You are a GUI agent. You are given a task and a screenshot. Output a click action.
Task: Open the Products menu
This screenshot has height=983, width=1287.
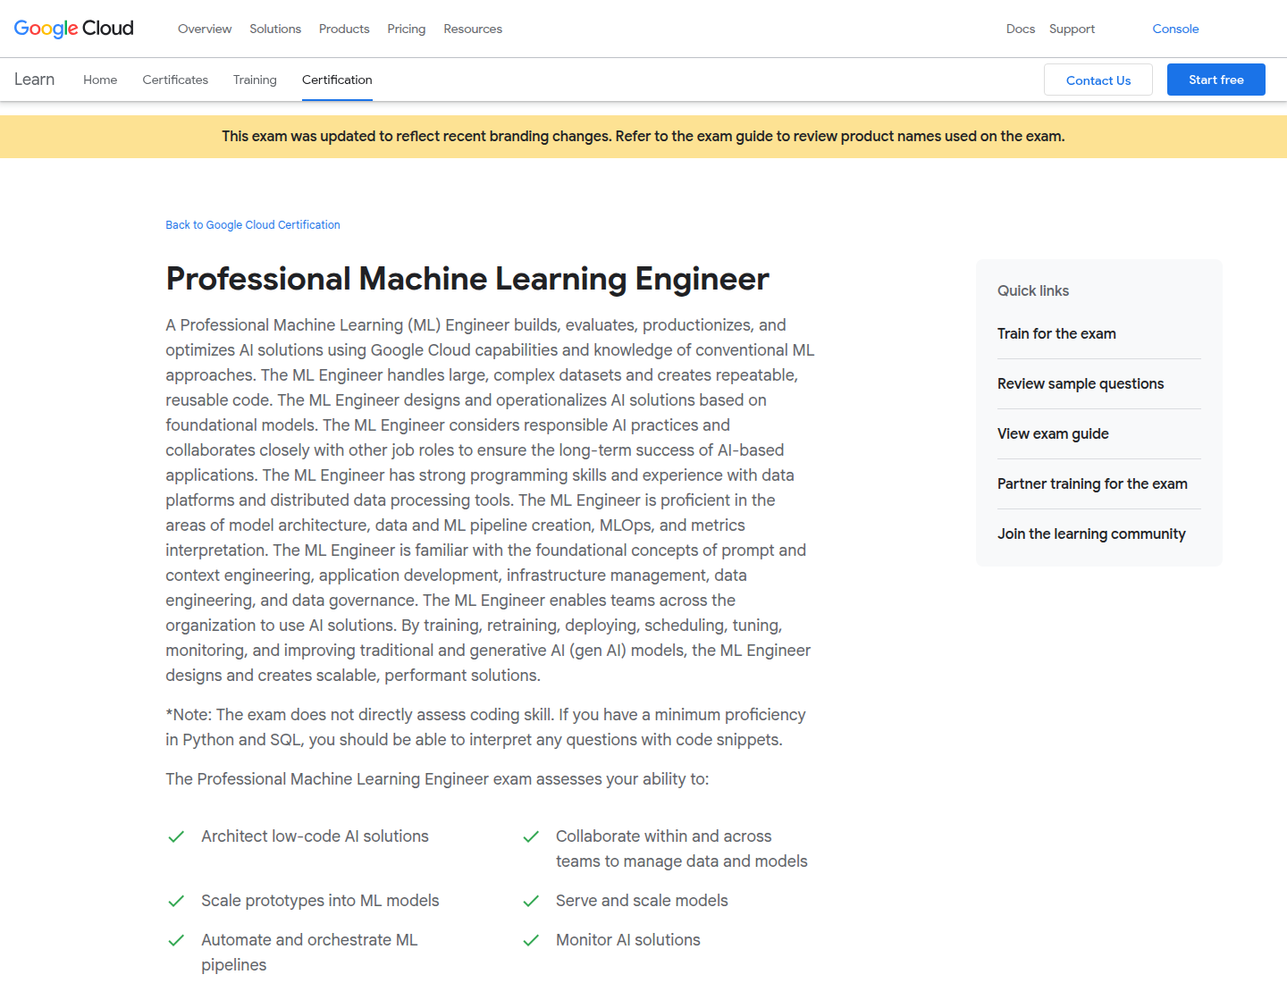[x=344, y=29]
